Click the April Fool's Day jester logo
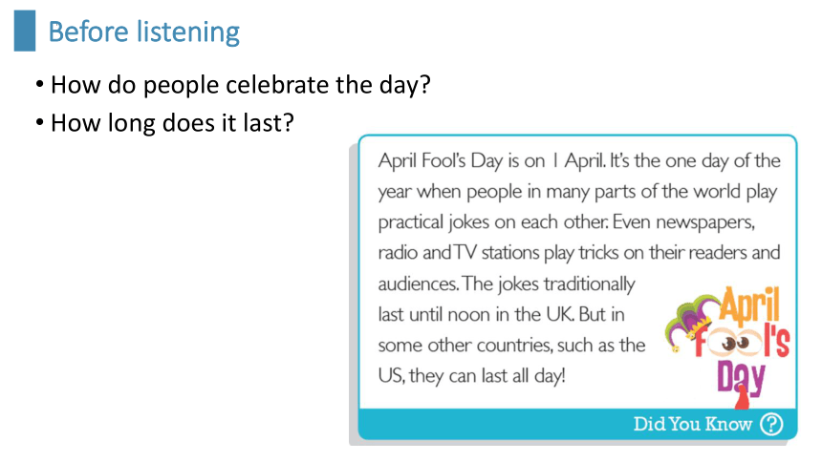 pos(727,347)
